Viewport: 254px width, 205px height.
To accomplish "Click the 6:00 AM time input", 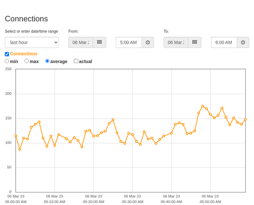I will pos(224,42).
